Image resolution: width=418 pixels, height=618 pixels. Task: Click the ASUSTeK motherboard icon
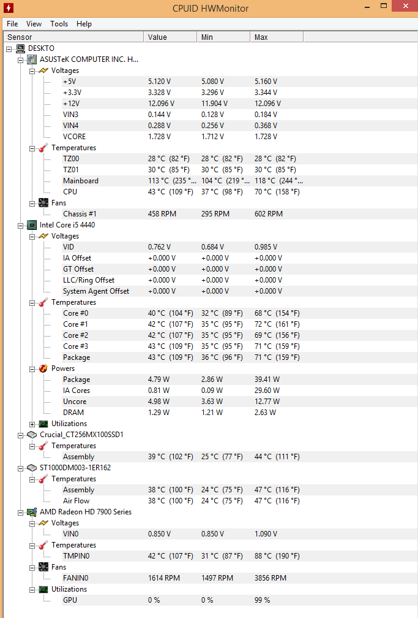tap(32, 59)
